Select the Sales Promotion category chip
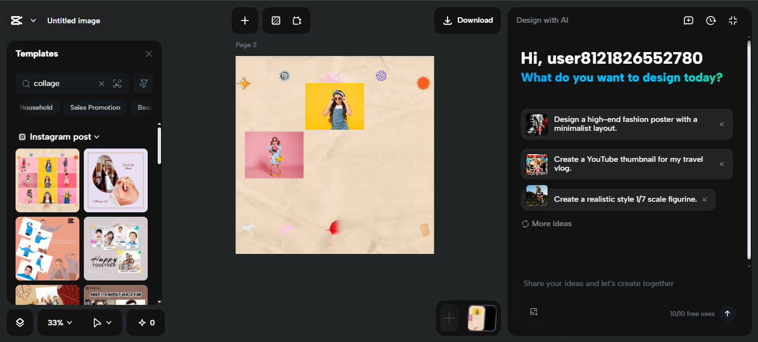This screenshot has height=342, width=758. pos(95,108)
